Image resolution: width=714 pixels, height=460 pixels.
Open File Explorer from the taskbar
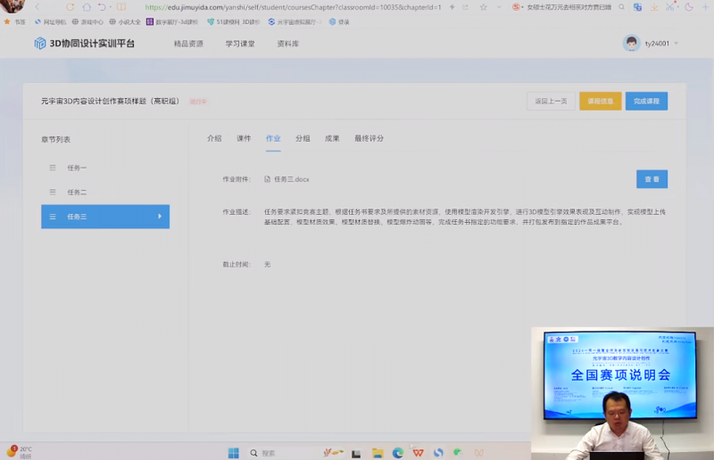(x=378, y=453)
